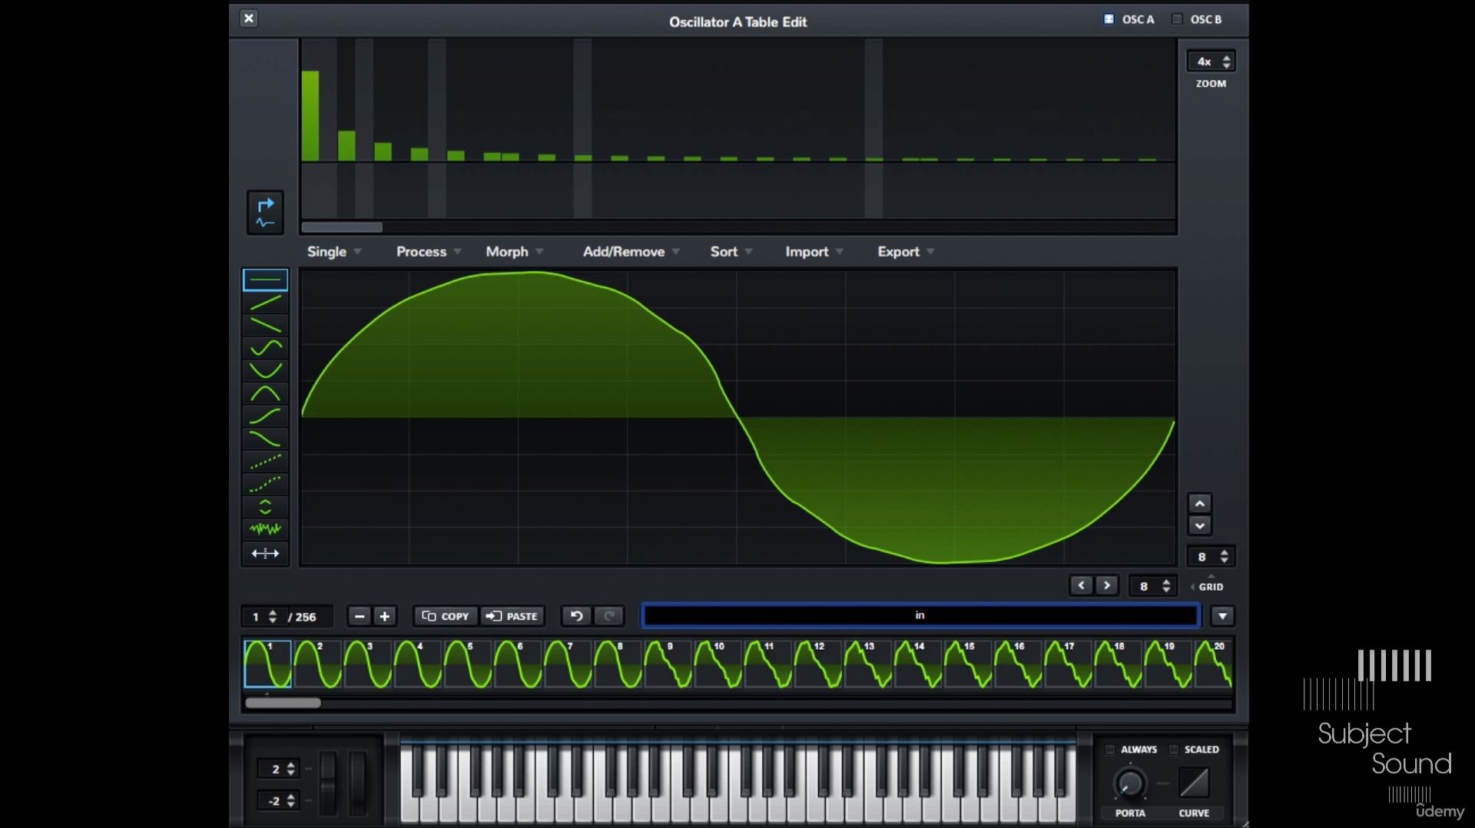Enable the ALWAYS portamento option

coord(1110,750)
